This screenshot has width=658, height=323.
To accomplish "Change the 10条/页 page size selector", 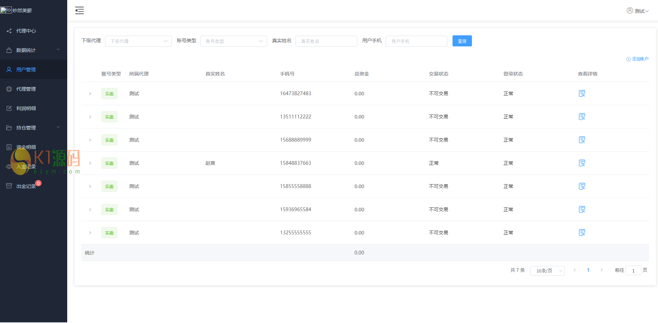I will click(547, 271).
